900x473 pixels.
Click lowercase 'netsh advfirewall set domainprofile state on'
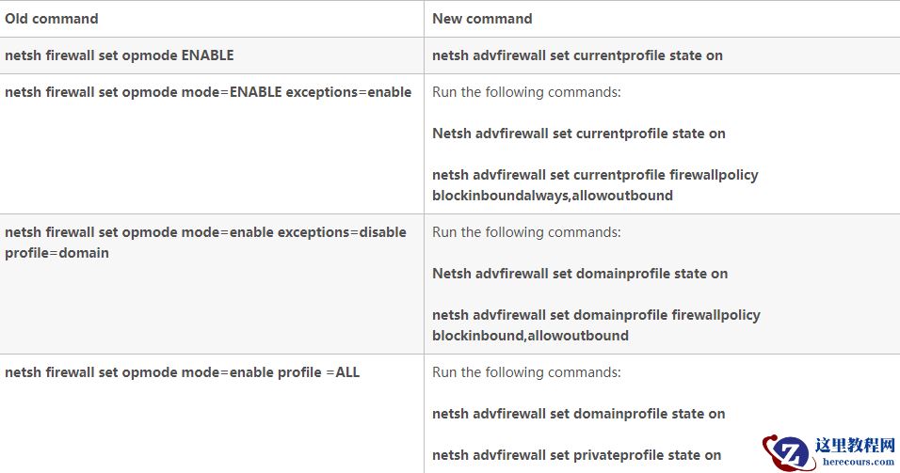click(x=578, y=414)
